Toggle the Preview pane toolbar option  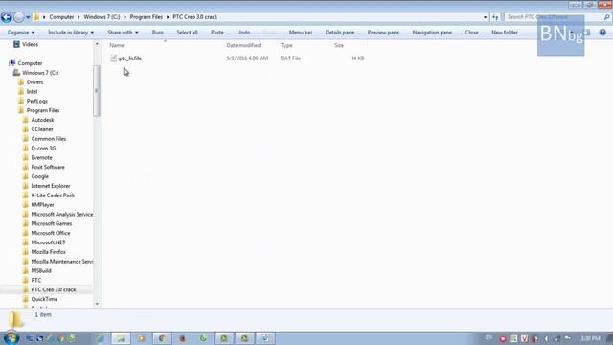383,33
